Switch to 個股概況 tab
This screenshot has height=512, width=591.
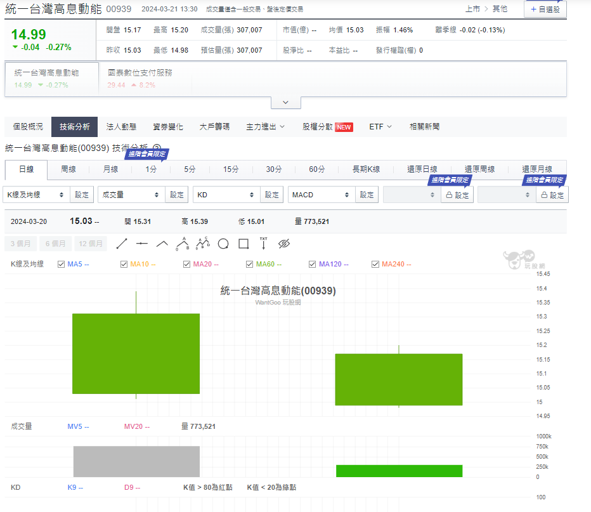[x=28, y=127]
